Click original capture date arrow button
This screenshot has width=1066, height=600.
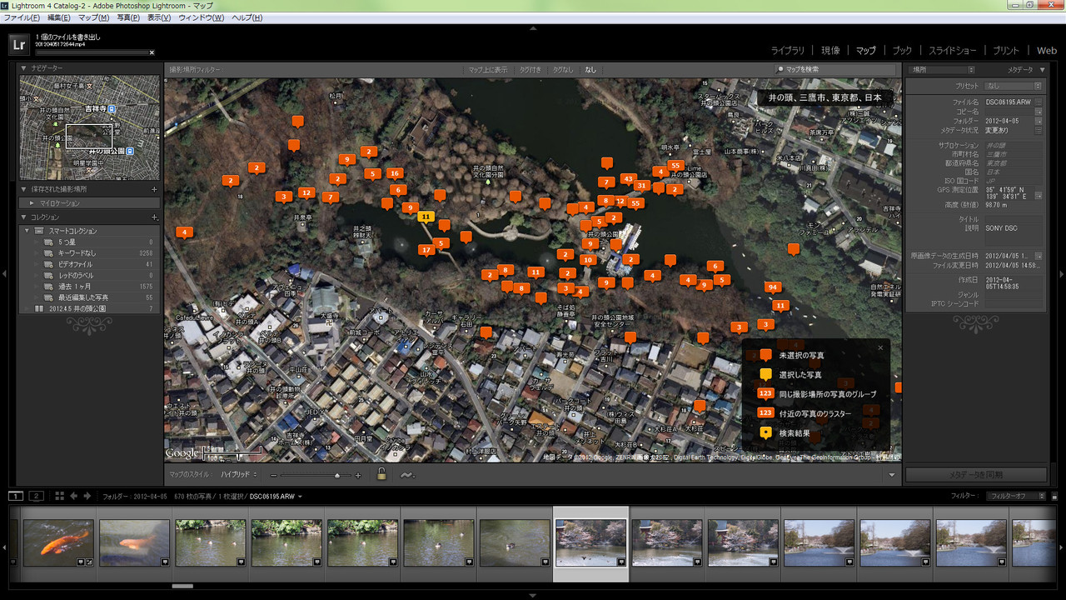coord(1039,256)
